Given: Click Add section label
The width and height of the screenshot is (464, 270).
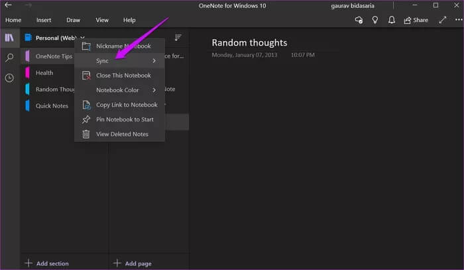Looking at the screenshot, I should (52, 263).
